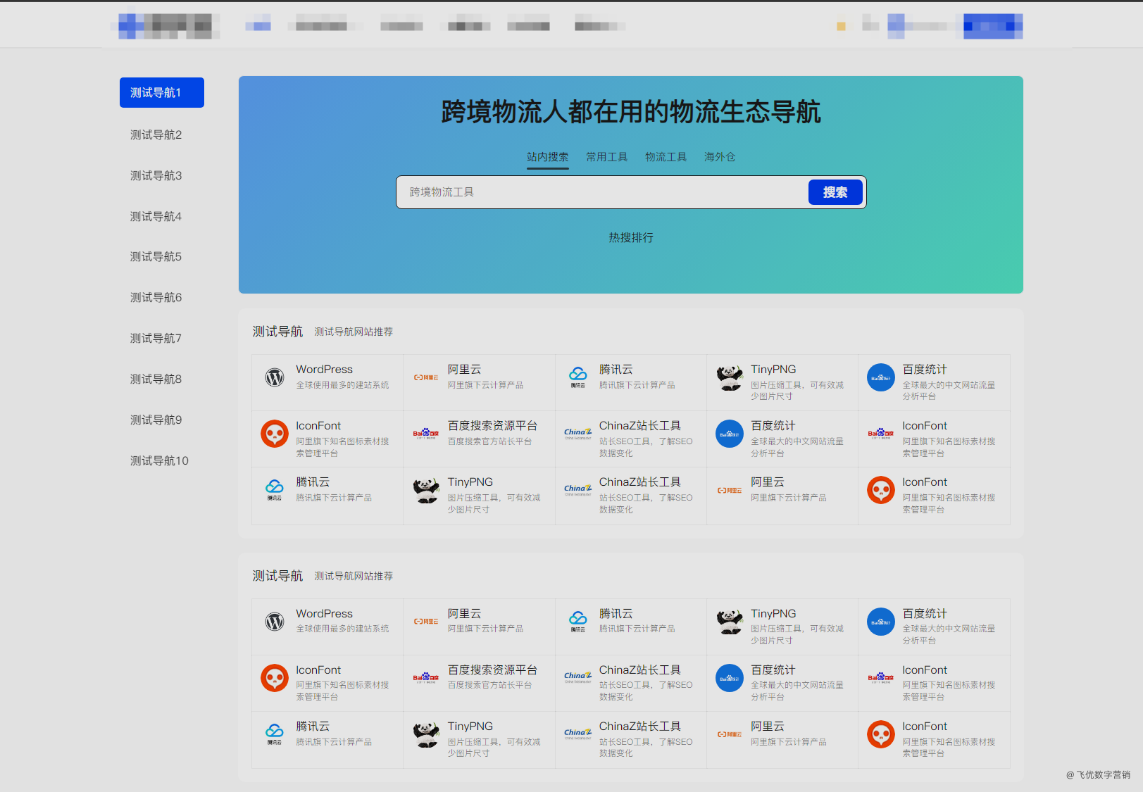Viewport: 1143px width, 792px height.
Task: Open TinyPNG title in upper section's WordPress row
Action: pyautogui.click(x=773, y=370)
